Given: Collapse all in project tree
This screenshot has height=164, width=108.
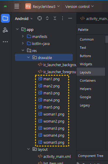Looking at the screenshot, I should pos(55,18).
